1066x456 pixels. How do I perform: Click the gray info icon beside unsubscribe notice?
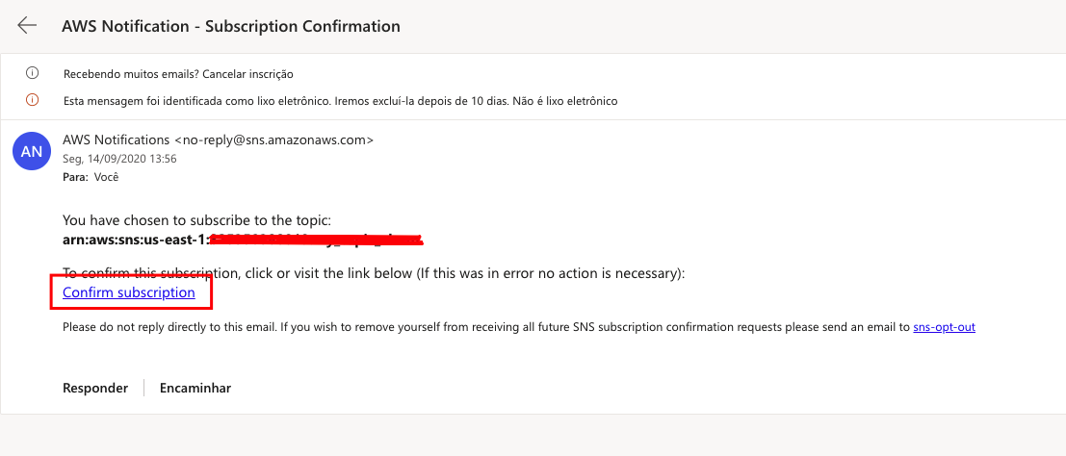pos(32,73)
